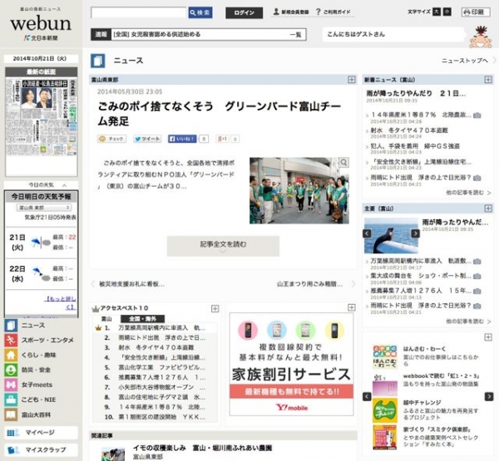This screenshot has width=499, height=461.
Task: Show previous image in the 主要 photo slider
Action: coord(367,233)
